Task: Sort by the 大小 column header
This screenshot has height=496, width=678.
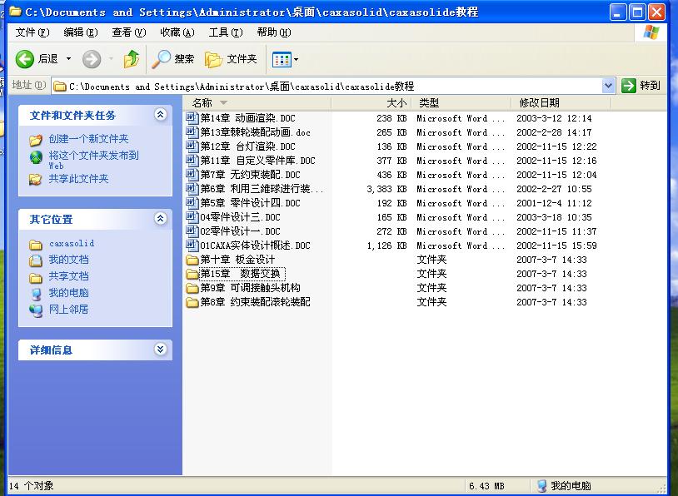Action: 371,103
